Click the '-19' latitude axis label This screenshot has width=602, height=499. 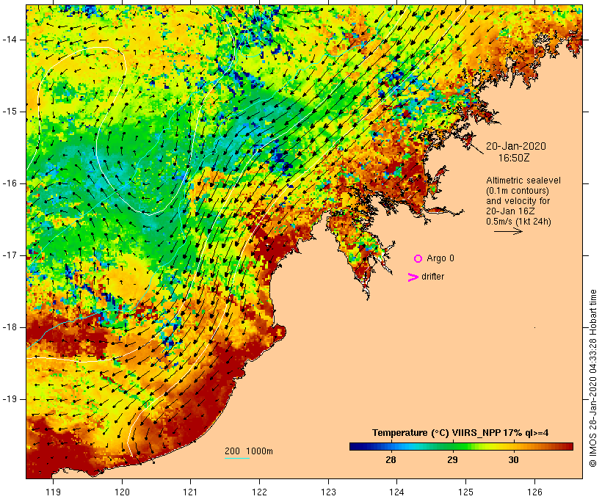point(9,399)
